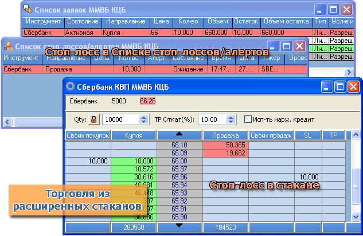Click the Купля direction cell in Список заявок

pos(126,33)
